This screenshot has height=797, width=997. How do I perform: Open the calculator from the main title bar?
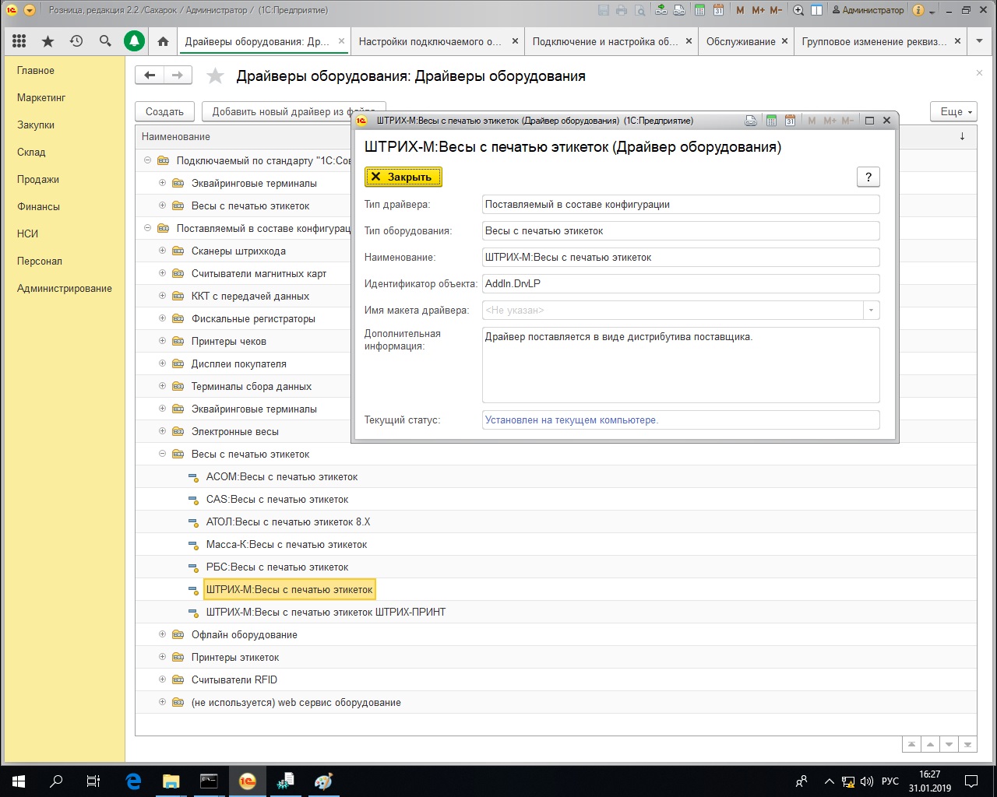coord(700,11)
